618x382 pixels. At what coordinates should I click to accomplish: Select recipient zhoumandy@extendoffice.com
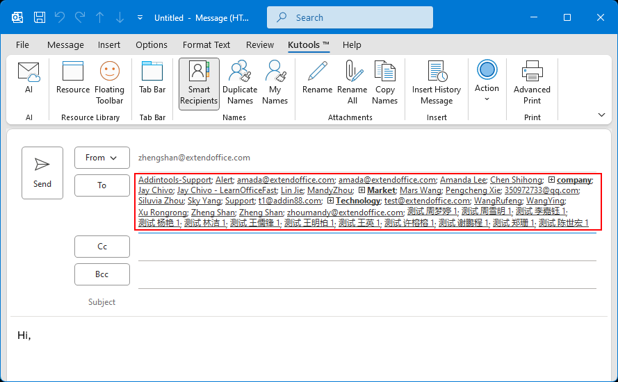tap(345, 213)
